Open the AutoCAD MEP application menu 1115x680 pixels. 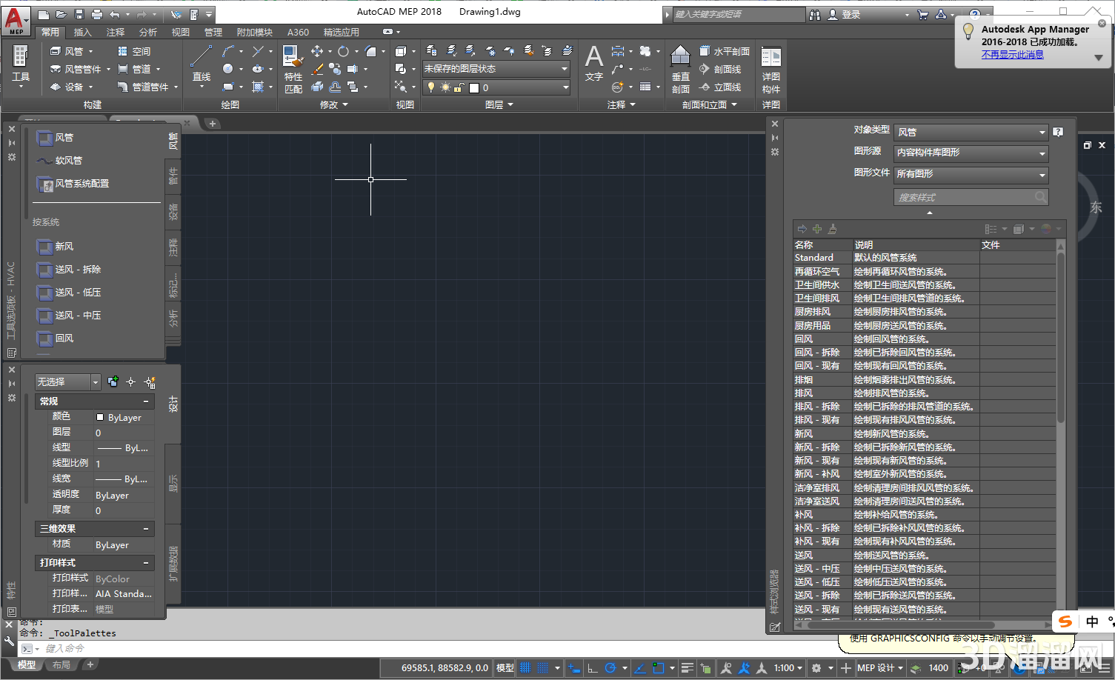pos(16,21)
